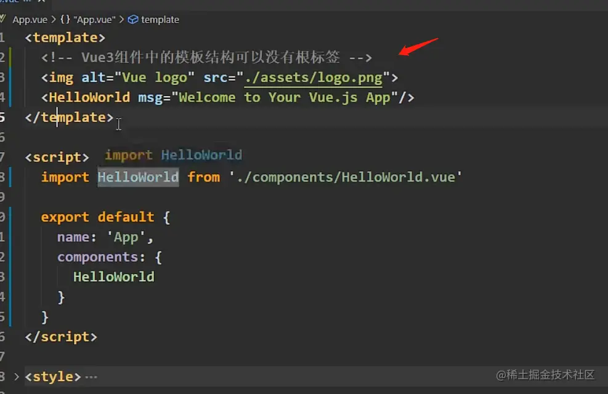
Task: Click the alt attribute of img tag
Action: (94, 78)
